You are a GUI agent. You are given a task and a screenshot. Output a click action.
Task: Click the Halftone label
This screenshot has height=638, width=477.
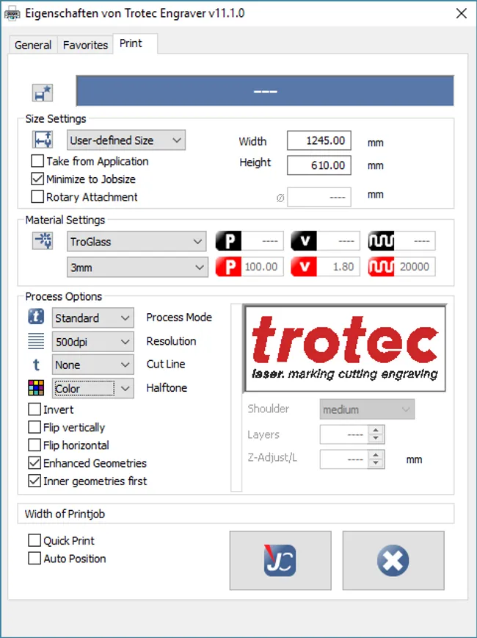167,388
